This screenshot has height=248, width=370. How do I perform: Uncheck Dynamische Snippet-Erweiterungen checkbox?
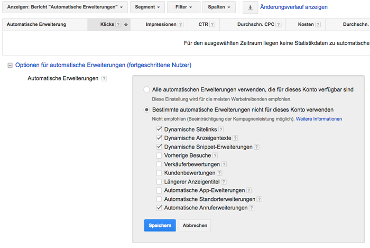(159, 147)
